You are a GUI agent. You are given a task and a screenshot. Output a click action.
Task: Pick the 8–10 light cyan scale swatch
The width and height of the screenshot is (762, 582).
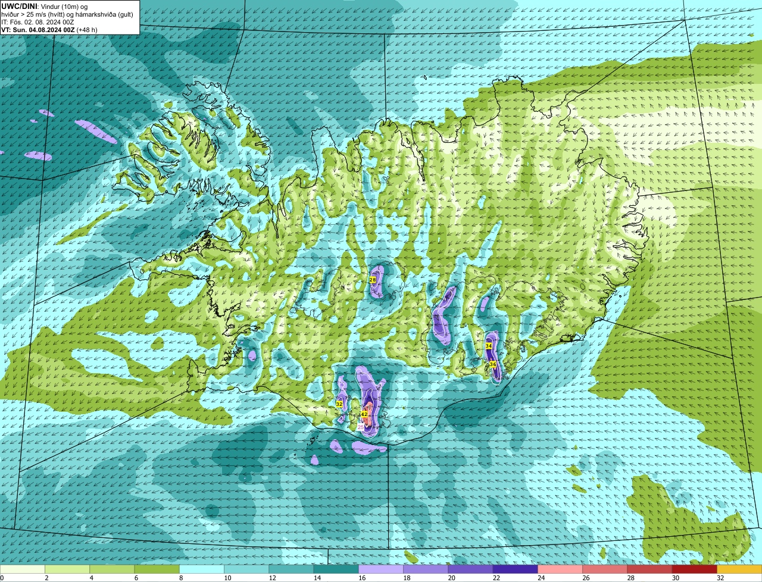pos(202,570)
